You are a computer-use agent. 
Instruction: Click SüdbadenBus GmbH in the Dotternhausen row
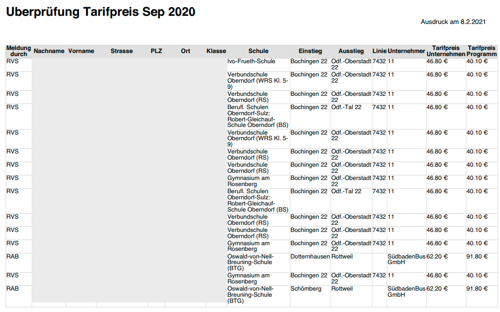click(406, 259)
